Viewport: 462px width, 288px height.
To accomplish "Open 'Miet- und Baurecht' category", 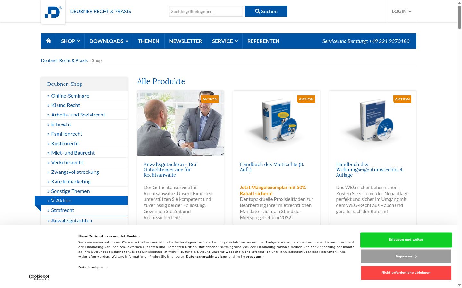I will point(84,153).
